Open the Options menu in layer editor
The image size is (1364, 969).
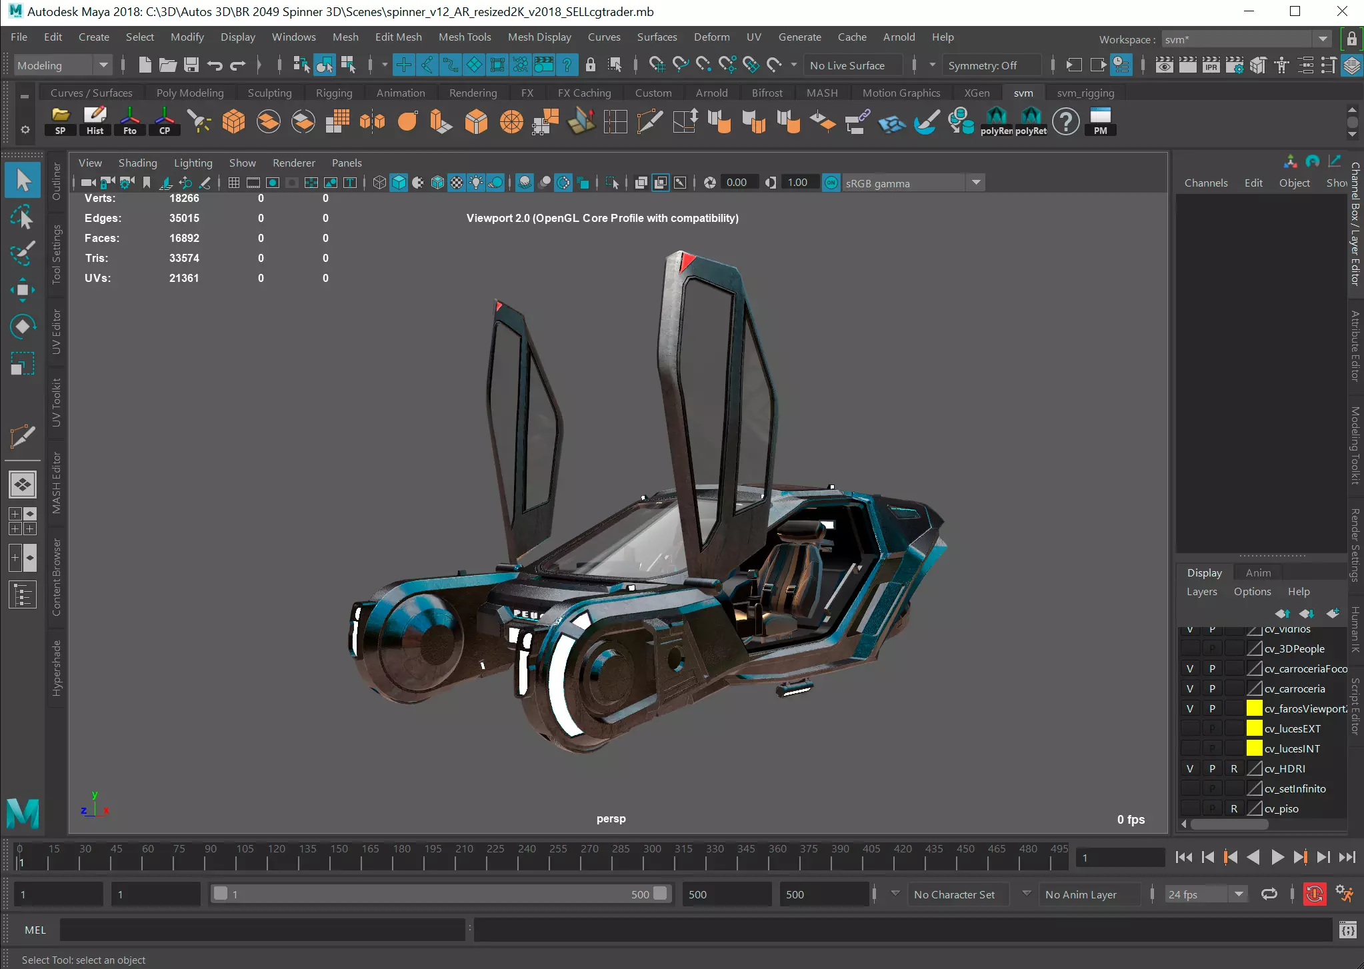point(1252,591)
